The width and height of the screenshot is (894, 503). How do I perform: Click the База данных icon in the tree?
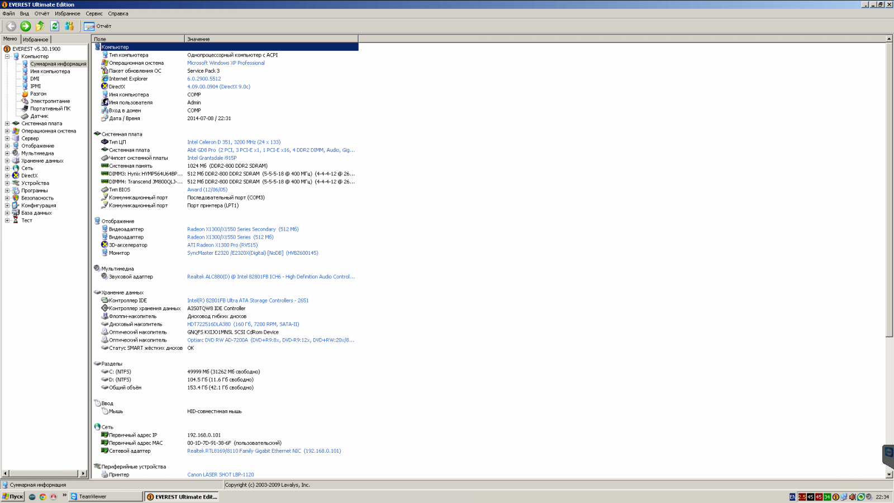coord(16,213)
